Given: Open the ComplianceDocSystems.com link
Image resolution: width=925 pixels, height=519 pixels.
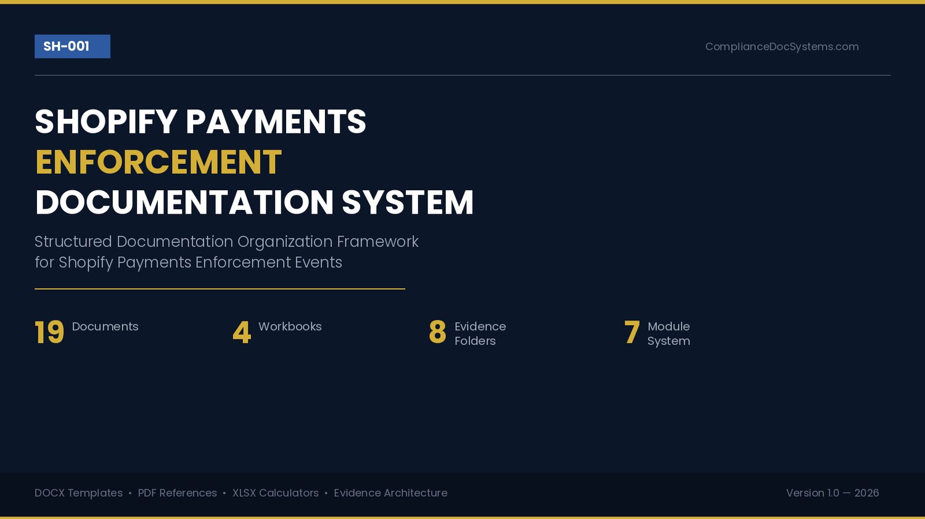Looking at the screenshot, I should [x=782, y=47].
